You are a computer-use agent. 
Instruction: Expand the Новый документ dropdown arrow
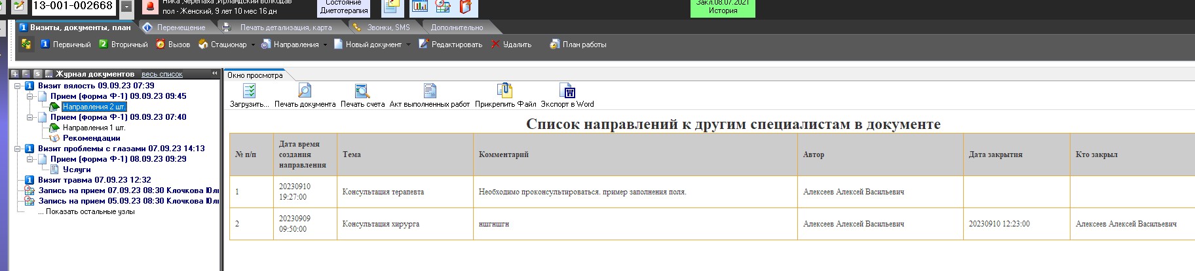tap(408, 45)
